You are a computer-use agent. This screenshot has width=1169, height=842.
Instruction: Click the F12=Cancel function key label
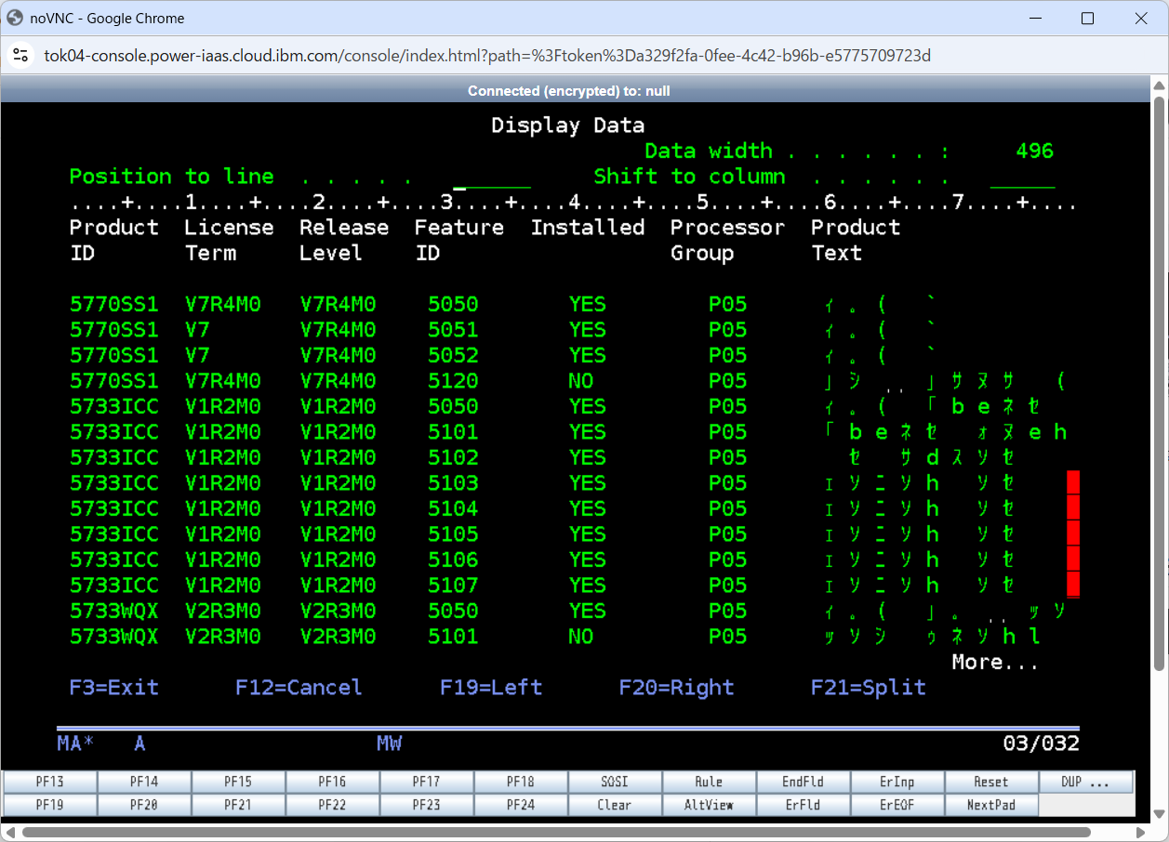click(299, 688)
